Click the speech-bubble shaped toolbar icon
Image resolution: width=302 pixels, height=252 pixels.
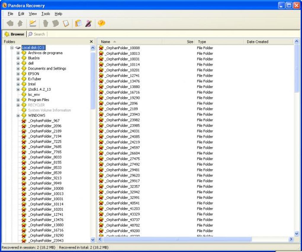55,23
